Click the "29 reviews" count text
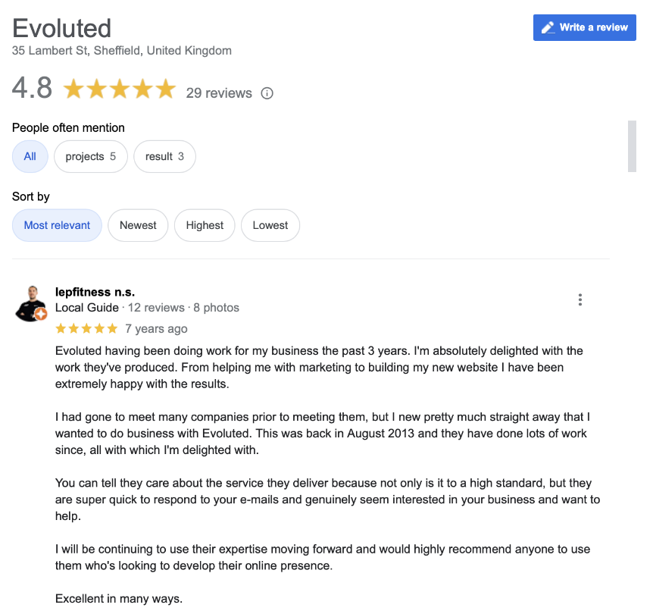The image size is (653, 611). pyautogui.click(x=219, y=93)
